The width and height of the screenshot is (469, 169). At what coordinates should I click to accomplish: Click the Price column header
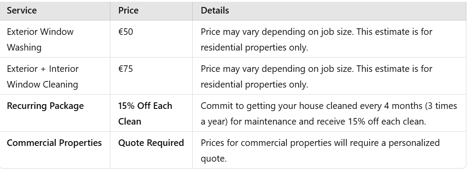tap(152, 11)
